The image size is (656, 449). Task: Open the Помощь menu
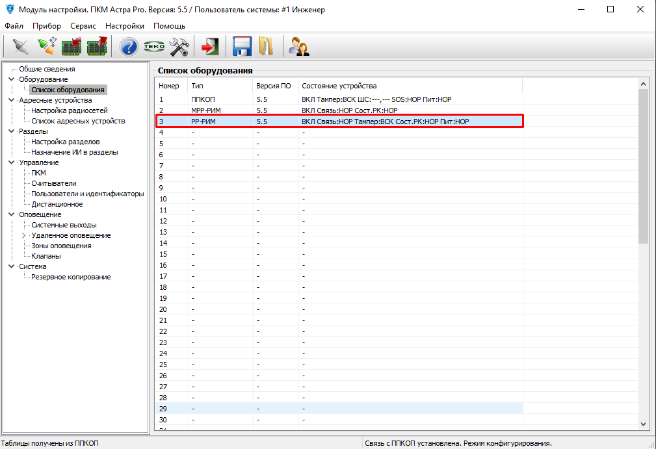[x=170, y=26]
